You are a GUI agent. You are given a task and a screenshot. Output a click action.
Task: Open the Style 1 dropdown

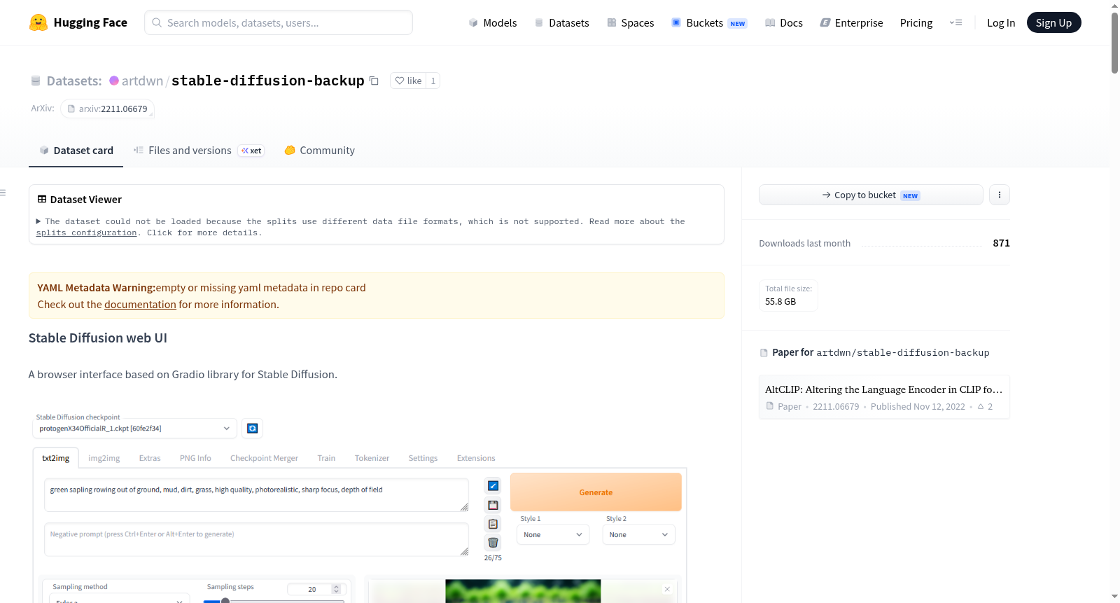(x=553, y=535)
